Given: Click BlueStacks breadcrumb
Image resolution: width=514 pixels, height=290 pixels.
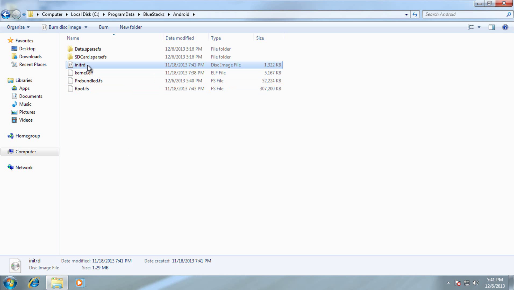Looking at the screenshot, I should coord(154,14).
